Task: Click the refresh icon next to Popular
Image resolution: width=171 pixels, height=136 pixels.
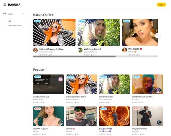Action: 46,69
